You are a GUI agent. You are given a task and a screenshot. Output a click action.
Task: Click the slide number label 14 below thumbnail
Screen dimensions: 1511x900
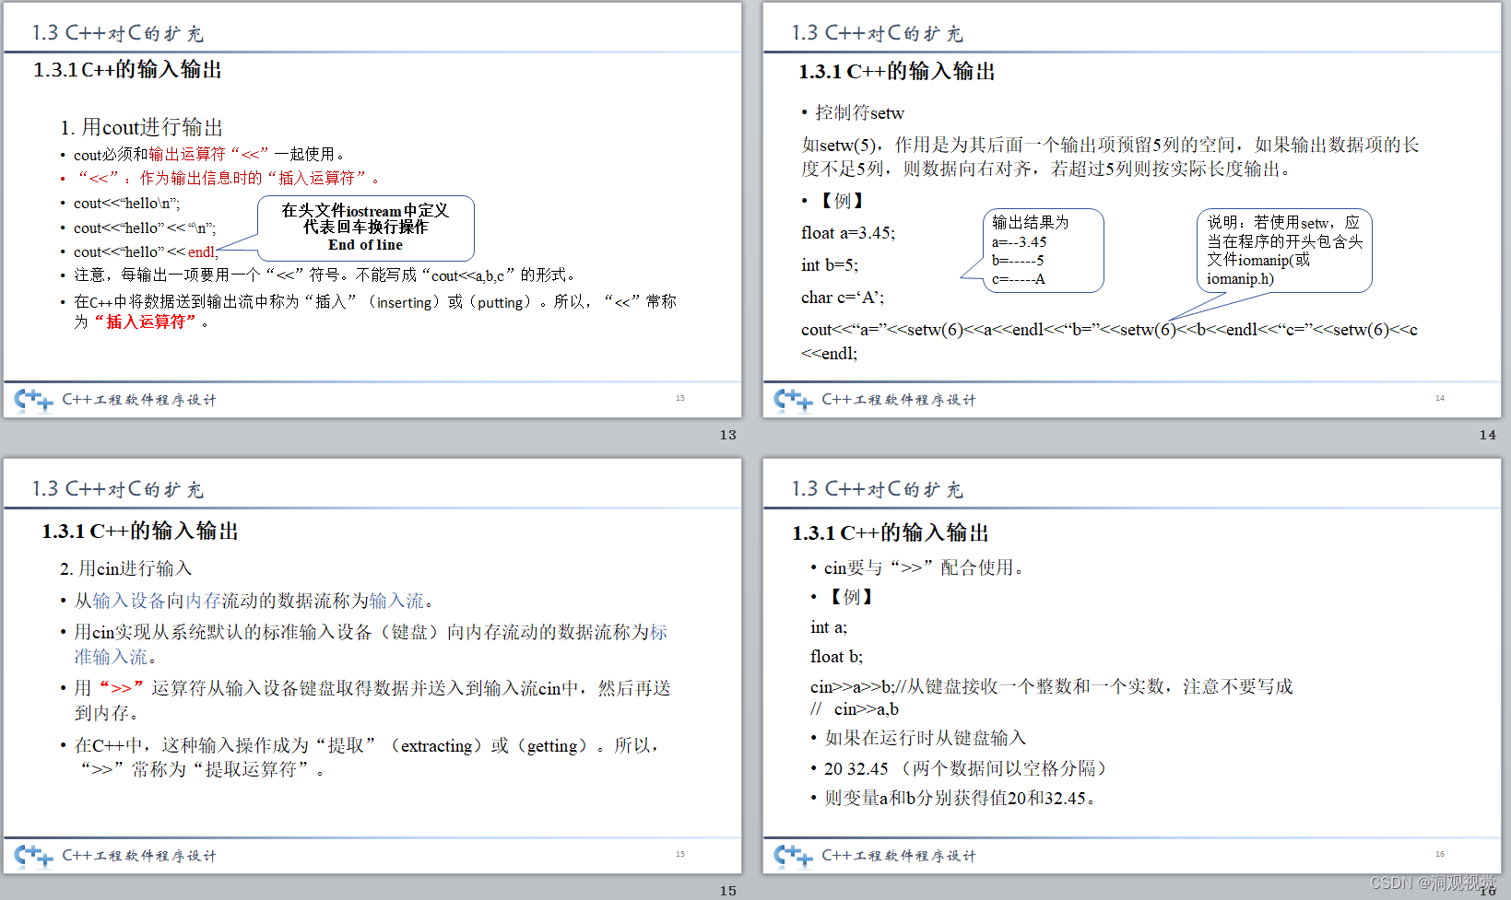click(x=1488, y=435)
